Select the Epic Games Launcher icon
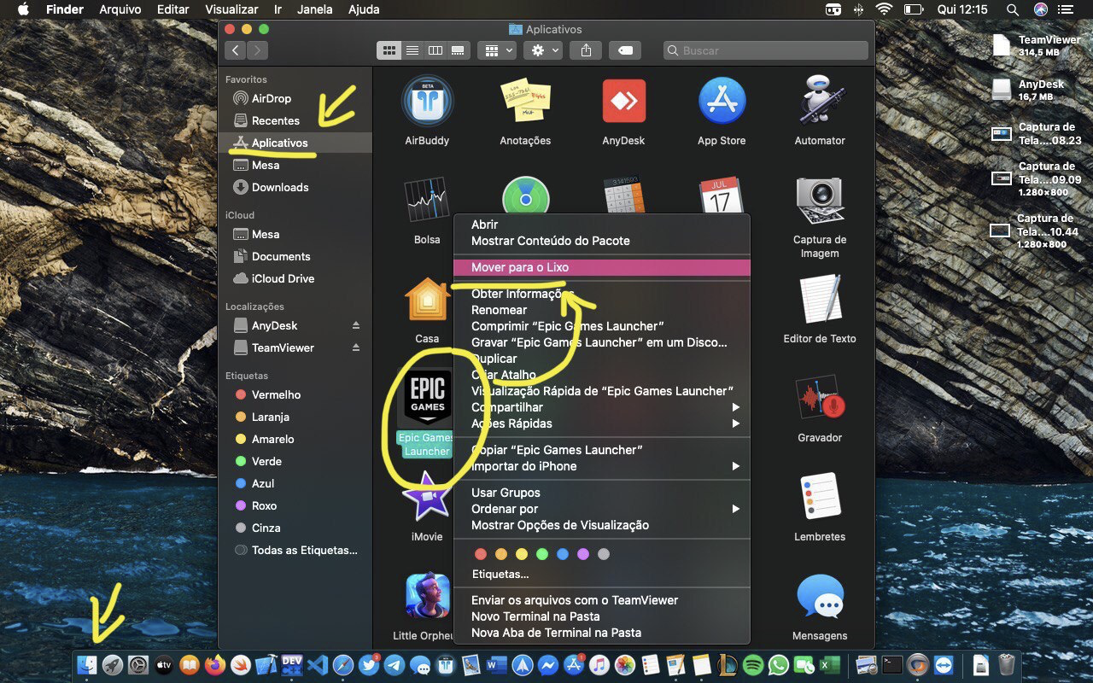Image resolution: width=1093 pixels, height=683 pixels. [427, 399]
